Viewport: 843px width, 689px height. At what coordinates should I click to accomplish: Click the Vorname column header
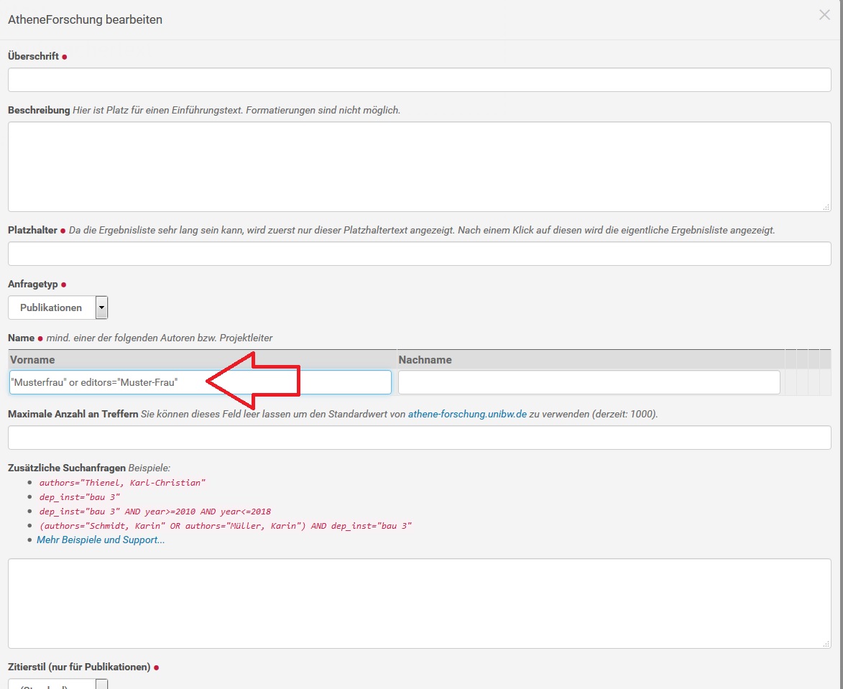point(203,359)
